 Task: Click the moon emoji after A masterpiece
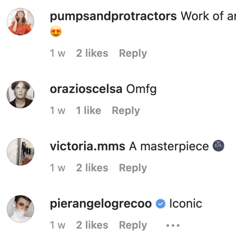click(x=218, y=146)
